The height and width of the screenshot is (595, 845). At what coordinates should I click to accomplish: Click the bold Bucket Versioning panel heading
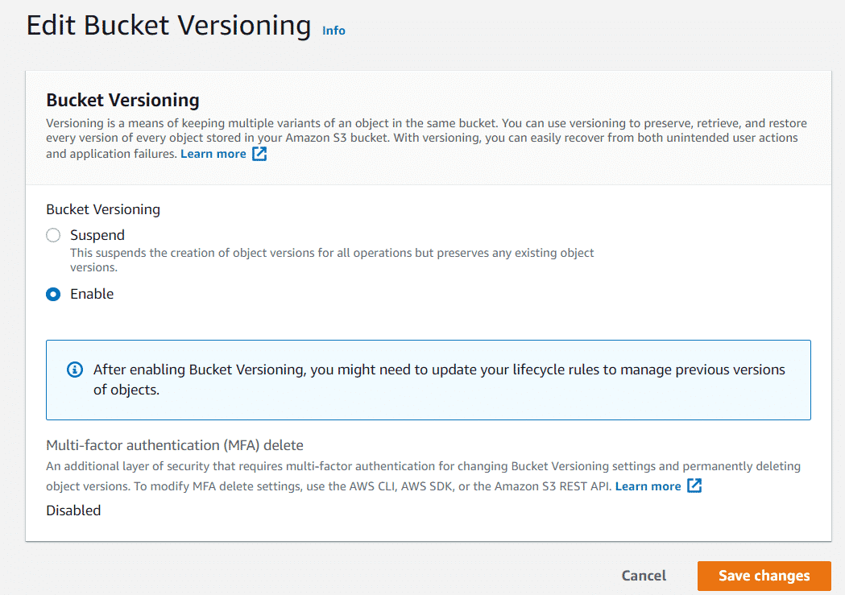pyautogui.click(x=123, y=100)
